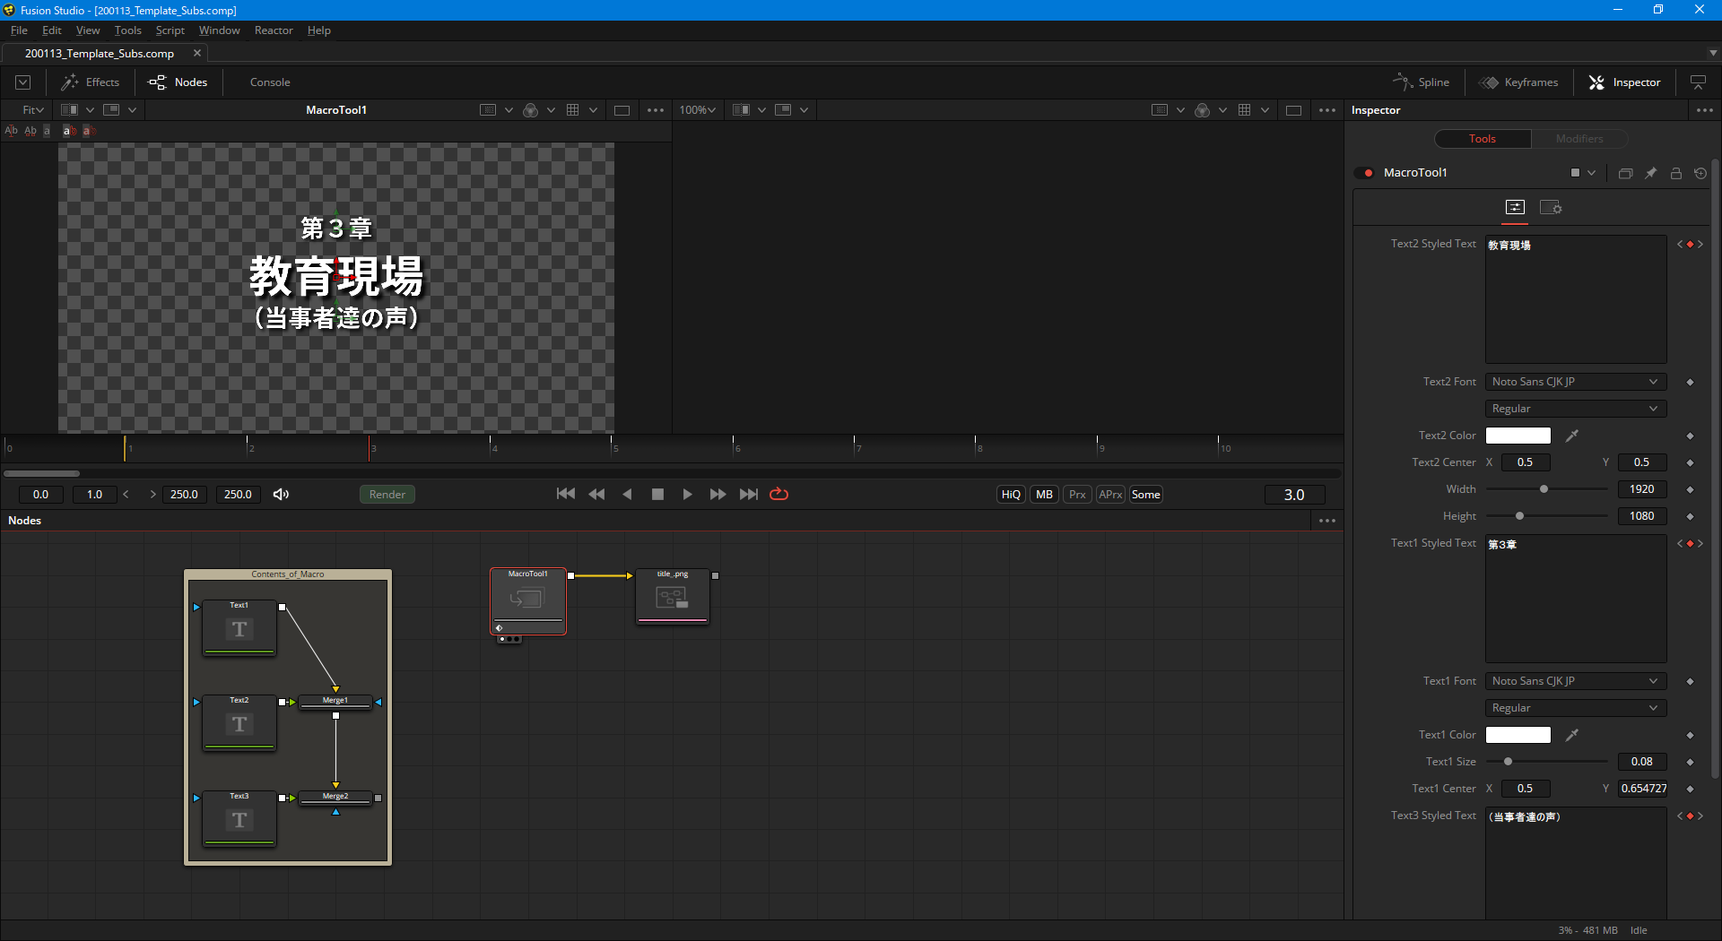1722x941 pixels.
Task: Open Nodes panel options menu dots
Action: (x=1327, y=521)
